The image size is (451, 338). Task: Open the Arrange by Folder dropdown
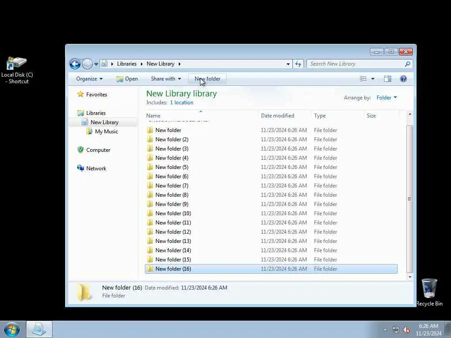pyautogui.click(x=387, y=98)
